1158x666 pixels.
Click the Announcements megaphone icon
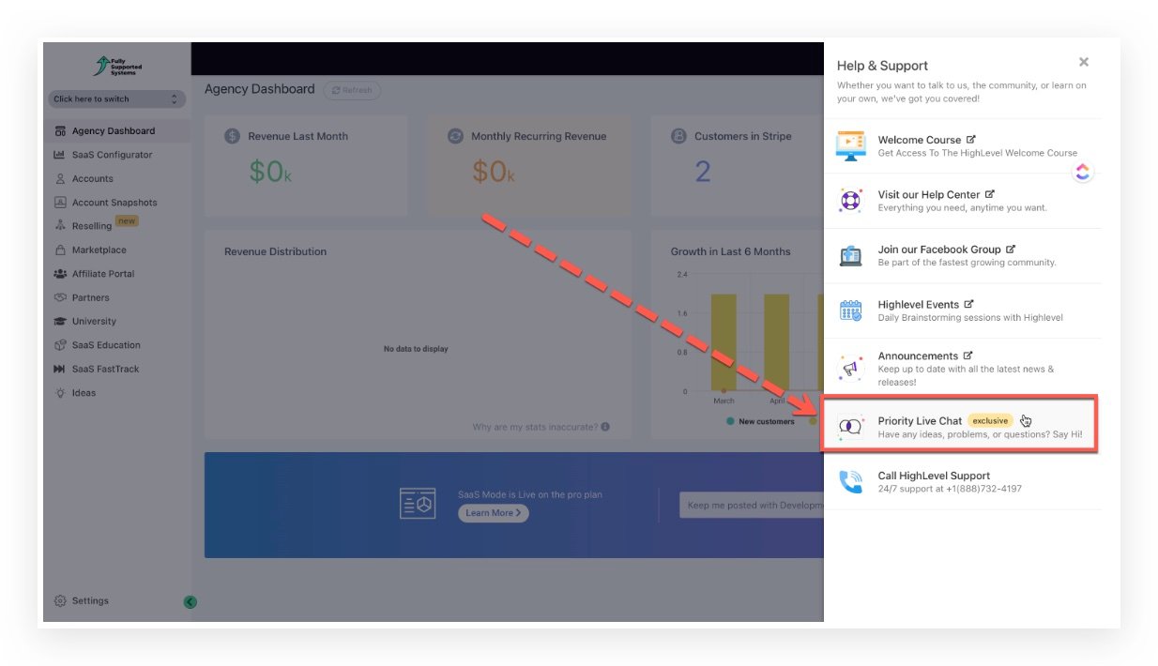coord(850,368)
